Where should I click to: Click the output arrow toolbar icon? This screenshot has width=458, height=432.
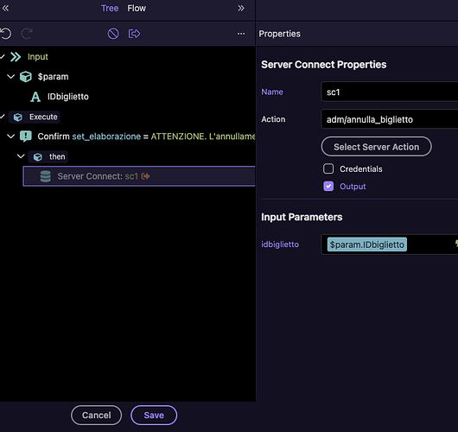[134, 34]
